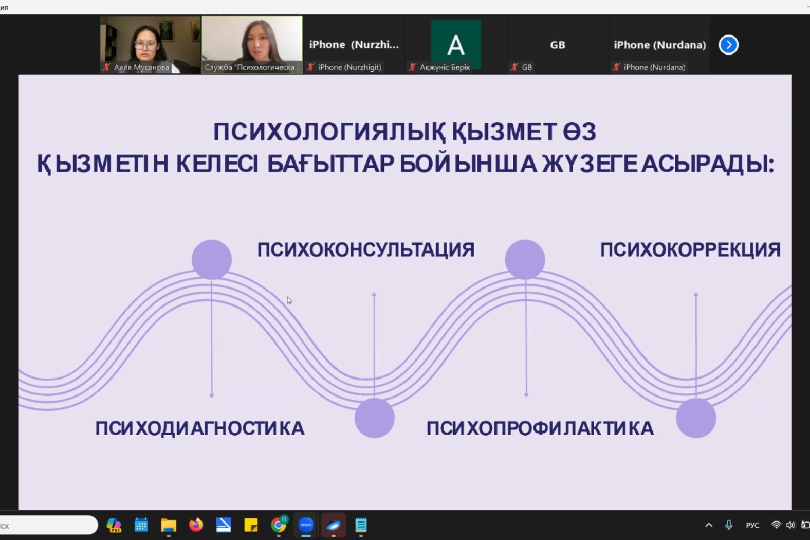Image resolution: width=810 pixels, height=540 pixels.
Task: Select the active speaker Служба video tile
Action: tap(252, 45)
